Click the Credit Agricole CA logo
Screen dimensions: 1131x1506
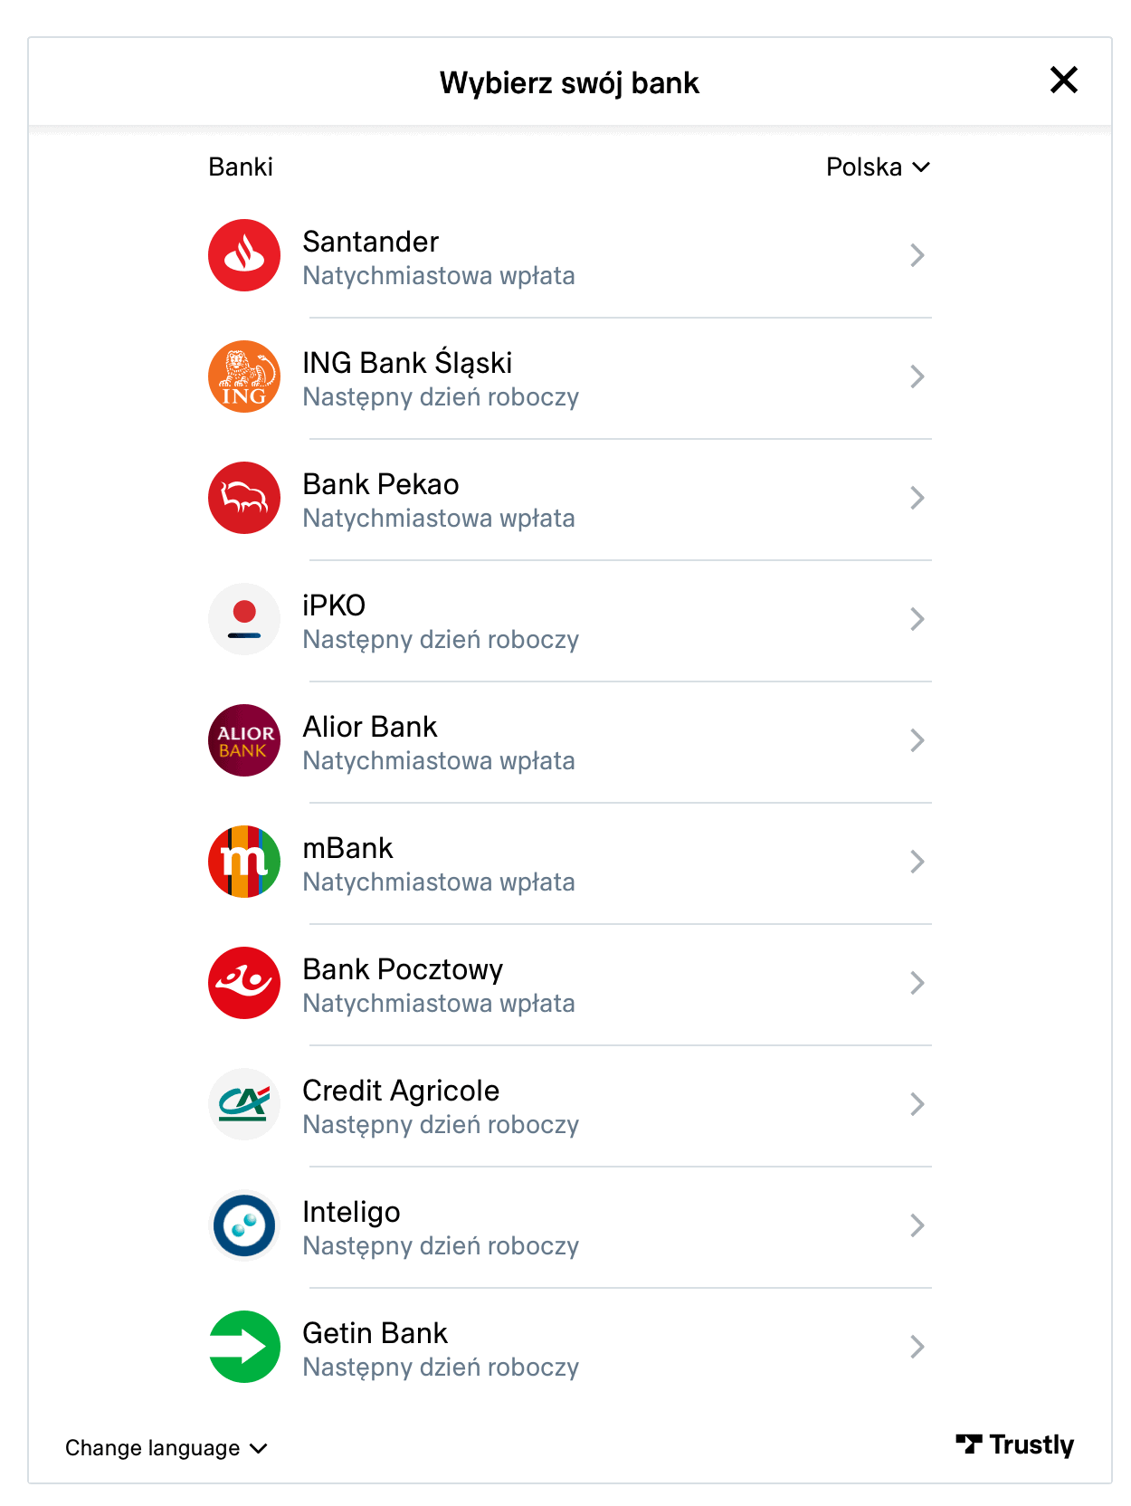pos(244,1104)
